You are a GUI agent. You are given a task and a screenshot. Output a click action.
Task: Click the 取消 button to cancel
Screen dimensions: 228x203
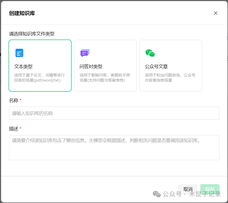coord(188,189)
